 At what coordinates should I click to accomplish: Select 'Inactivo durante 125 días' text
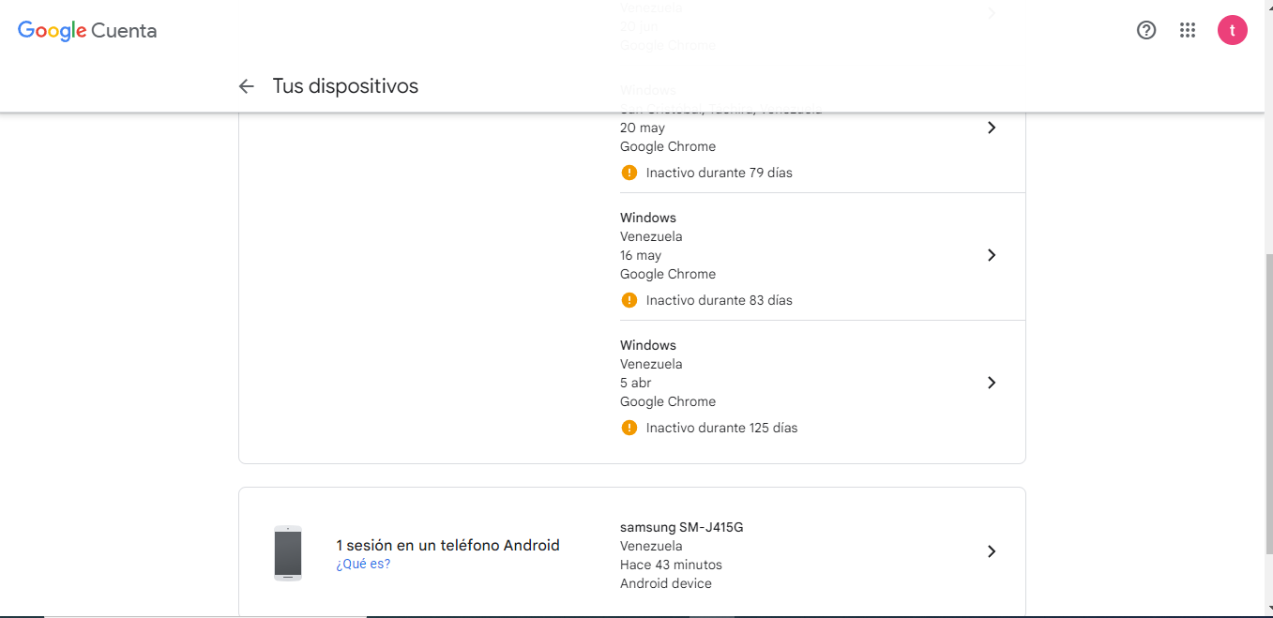[x=722, y=428]
